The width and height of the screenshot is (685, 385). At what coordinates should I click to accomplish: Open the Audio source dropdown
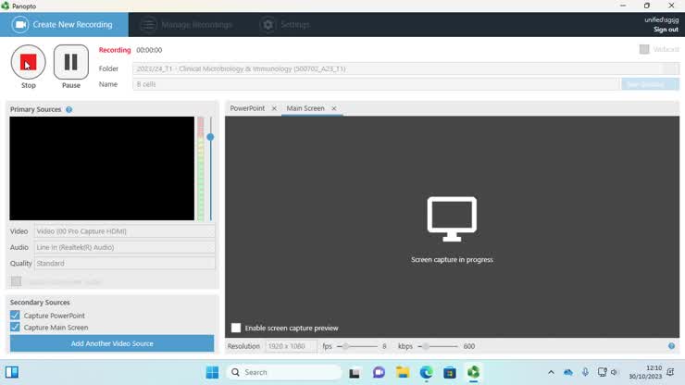pyautogui.click(x=125, y=247)
